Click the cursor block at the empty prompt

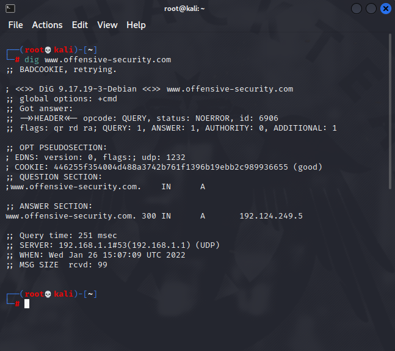[x=27, y=303]
